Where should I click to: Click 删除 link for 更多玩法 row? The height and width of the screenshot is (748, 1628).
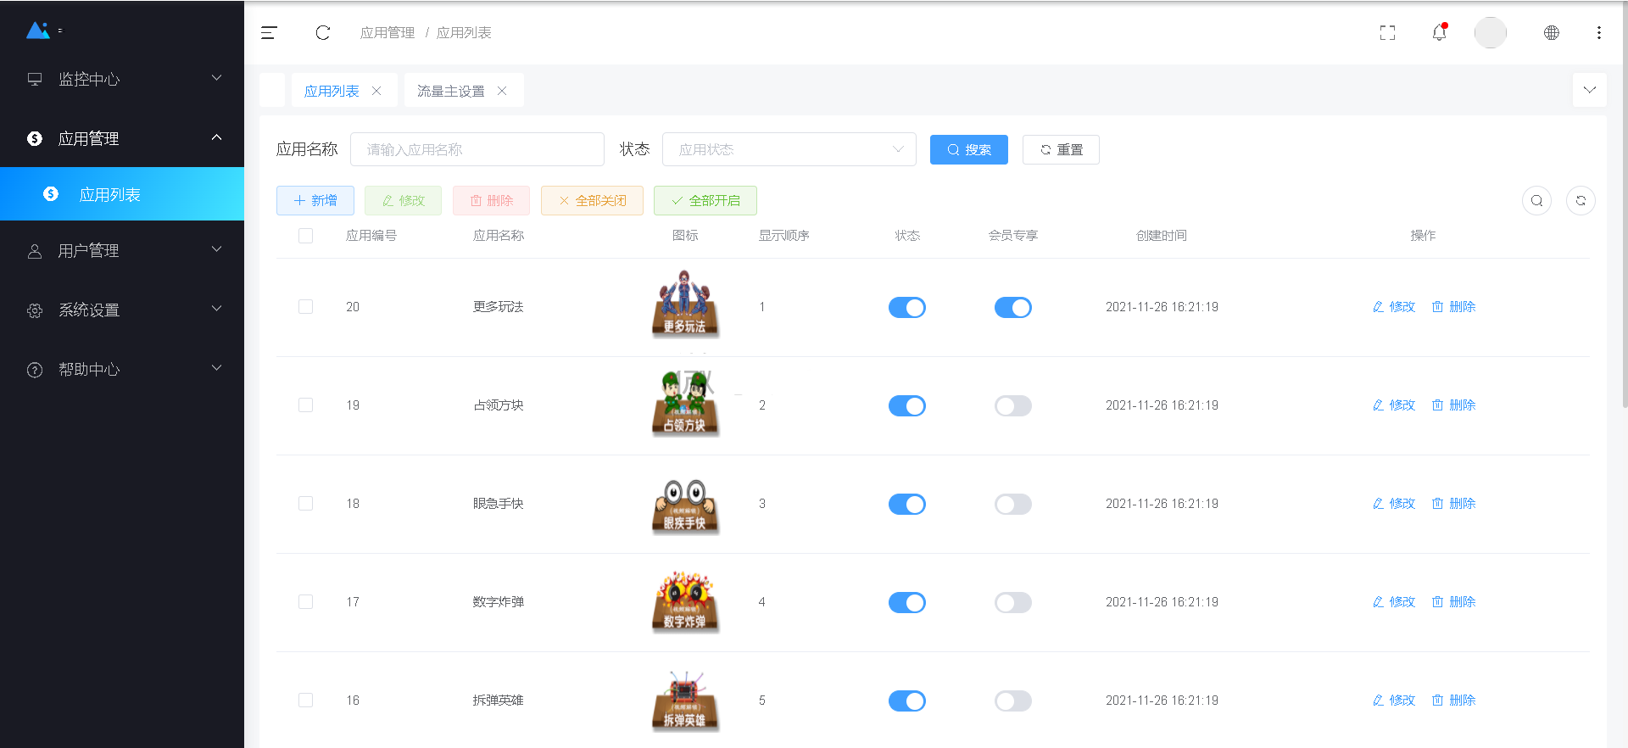click(x=1454, y=307)
